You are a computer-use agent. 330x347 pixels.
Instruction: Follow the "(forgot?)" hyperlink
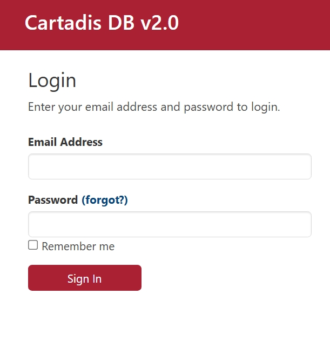point(105,200)
